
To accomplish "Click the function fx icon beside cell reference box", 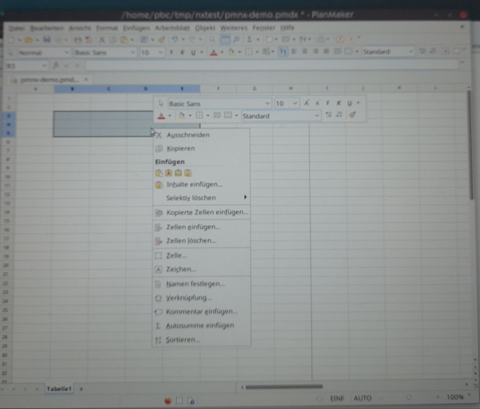I will (55, 66).
